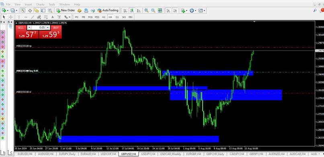
Task: Expand the Arrows dropdown arrow
Action: [x=70, y=17]
